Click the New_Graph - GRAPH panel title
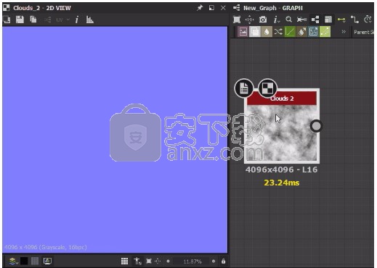Image resolution: width=377 pixels, height=268 pixels. click(273, 8)
